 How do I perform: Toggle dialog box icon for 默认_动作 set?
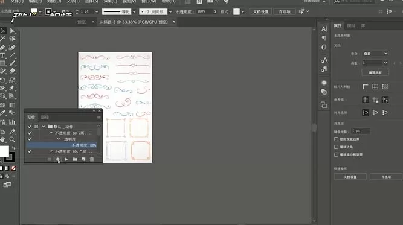click(x=36, y=127)
